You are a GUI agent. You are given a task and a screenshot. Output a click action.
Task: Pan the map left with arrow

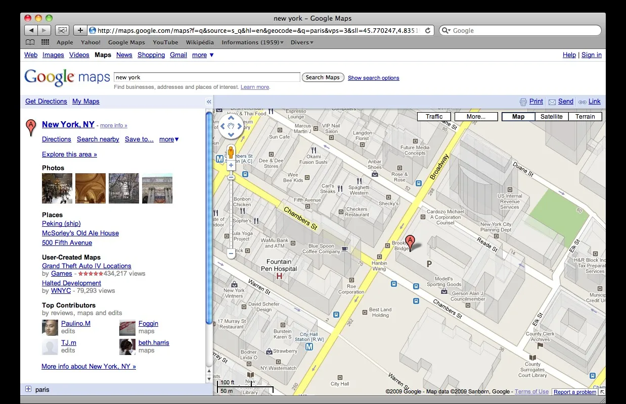[222, 126]
